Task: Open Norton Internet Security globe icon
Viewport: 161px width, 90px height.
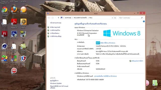Action: 23,23
